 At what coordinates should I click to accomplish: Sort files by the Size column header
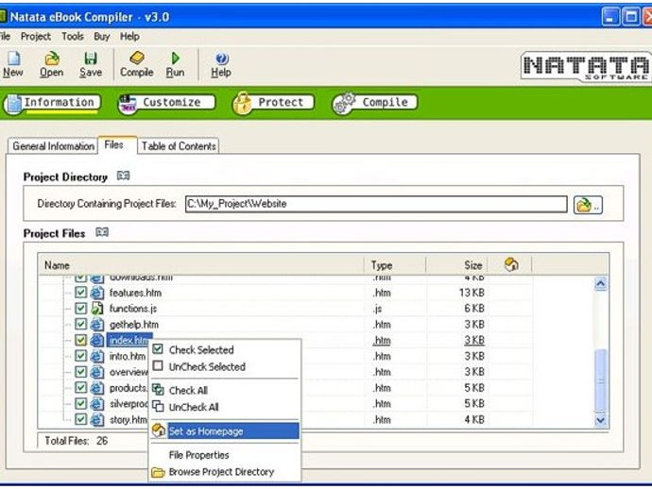tap(456, 265)
